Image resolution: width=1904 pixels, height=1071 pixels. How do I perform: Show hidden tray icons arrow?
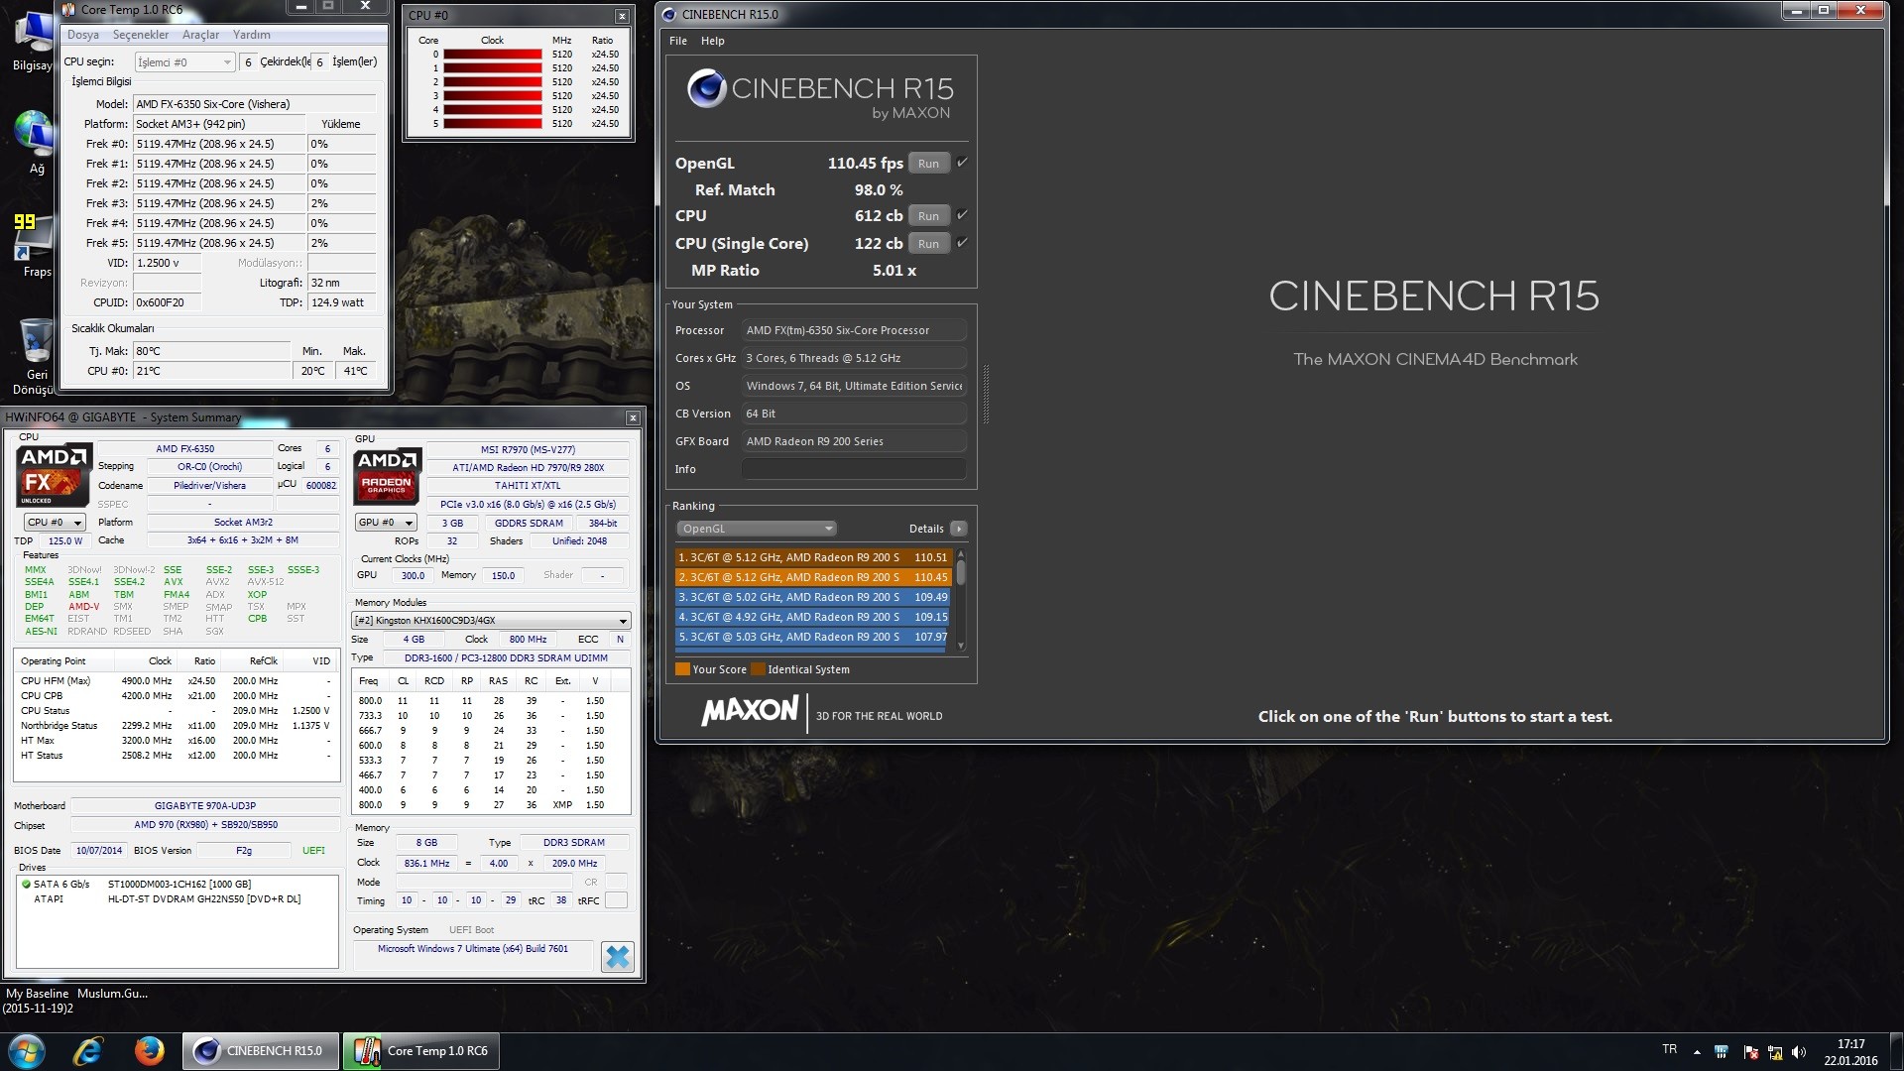(x=1697, y=1052)
